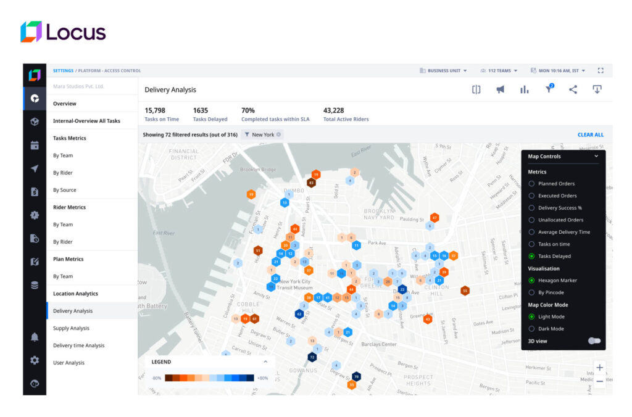The width and height of the screenshot is (632, 417).
Task: Open notifications bell in left sidebar
Action: click(35, 337)
